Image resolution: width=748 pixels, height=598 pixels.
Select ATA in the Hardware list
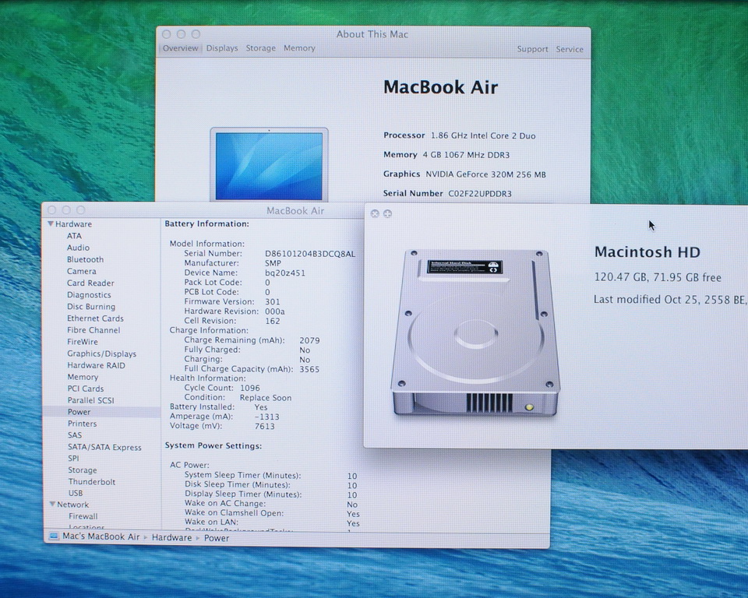pos(74,236)
